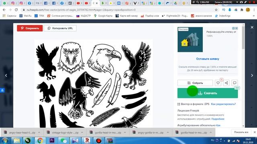This screenshot has height=144, width=257.
Task: Click the Собрать collect button
Action: 195,83
